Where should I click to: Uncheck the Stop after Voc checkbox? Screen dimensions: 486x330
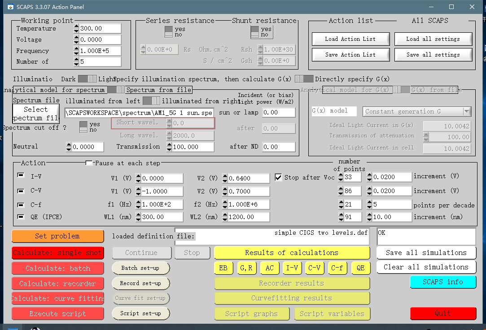coord(278,177)
